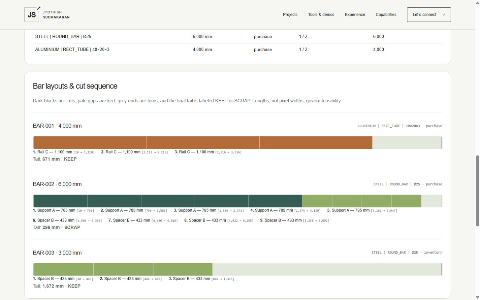This screenshot has height=300, width=480.
Task: Click the '6,000' value in the last column
Action: tap(378, 36)
